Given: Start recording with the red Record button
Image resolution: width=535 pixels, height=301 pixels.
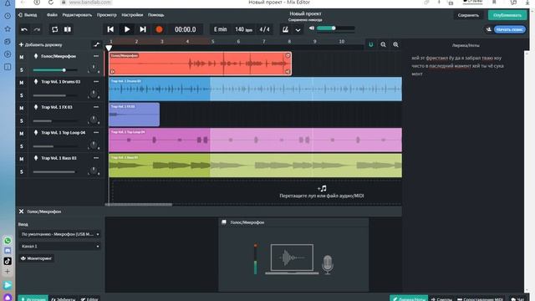Looking at the screenshot, I should [x=159, y=29].
